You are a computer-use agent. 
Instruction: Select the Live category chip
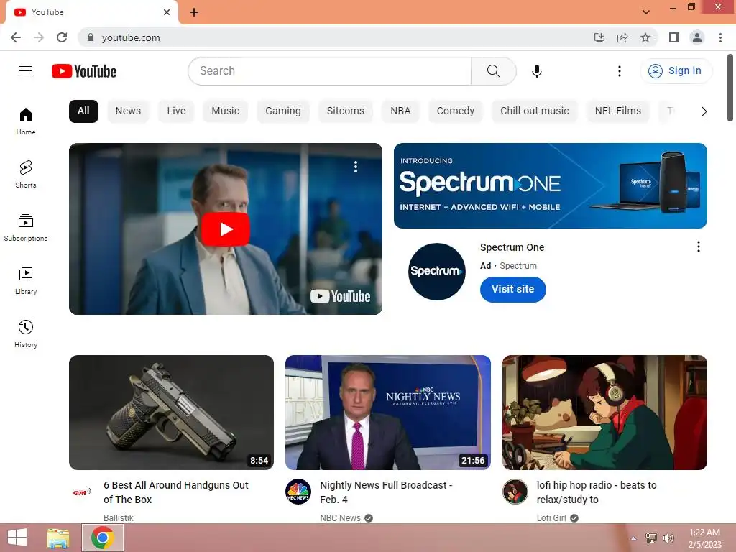point(177,111)
